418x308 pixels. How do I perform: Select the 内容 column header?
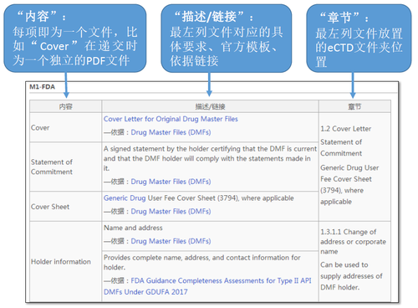click(66, 106)
